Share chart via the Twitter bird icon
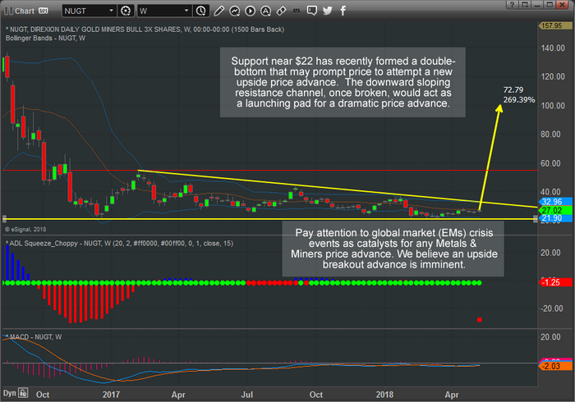575x402 pixels. [327, 11]
